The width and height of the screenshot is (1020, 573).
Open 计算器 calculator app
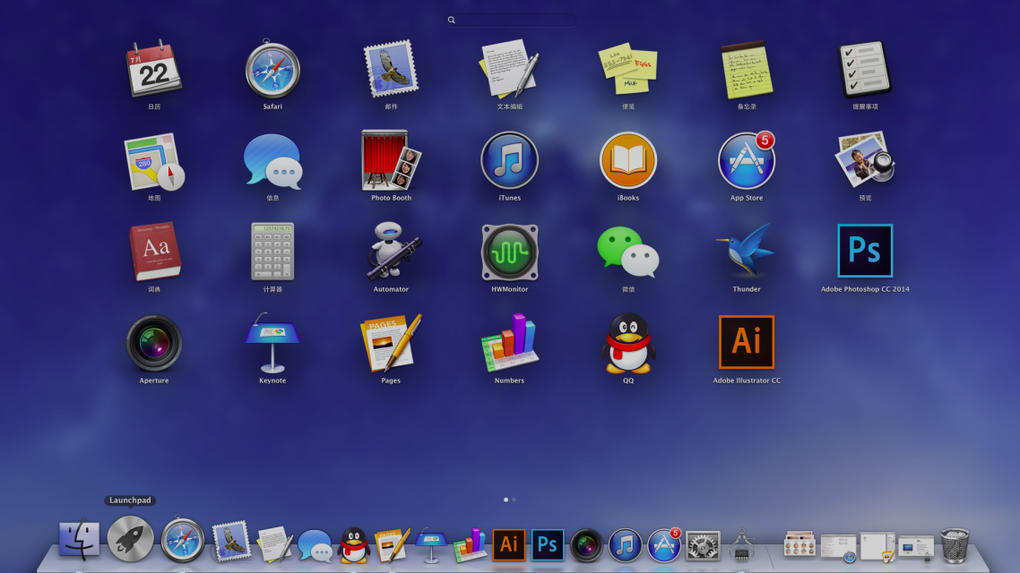[272, 252]
